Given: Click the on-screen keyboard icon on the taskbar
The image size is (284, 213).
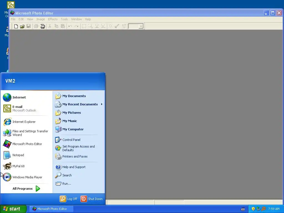Looking at the screenshot, I should (x=243, y=209).
